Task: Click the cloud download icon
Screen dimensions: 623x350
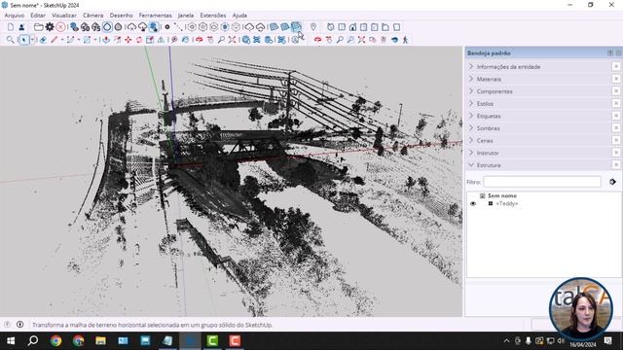Action: click(143, 27)
